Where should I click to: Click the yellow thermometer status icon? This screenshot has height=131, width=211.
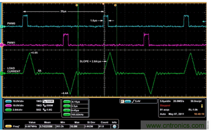click(x=202, y=106)
